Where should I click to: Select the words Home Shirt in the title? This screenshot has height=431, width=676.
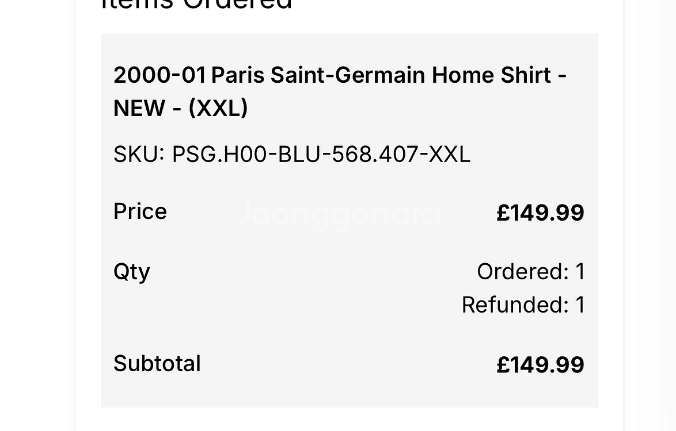[x=491, y=75]
